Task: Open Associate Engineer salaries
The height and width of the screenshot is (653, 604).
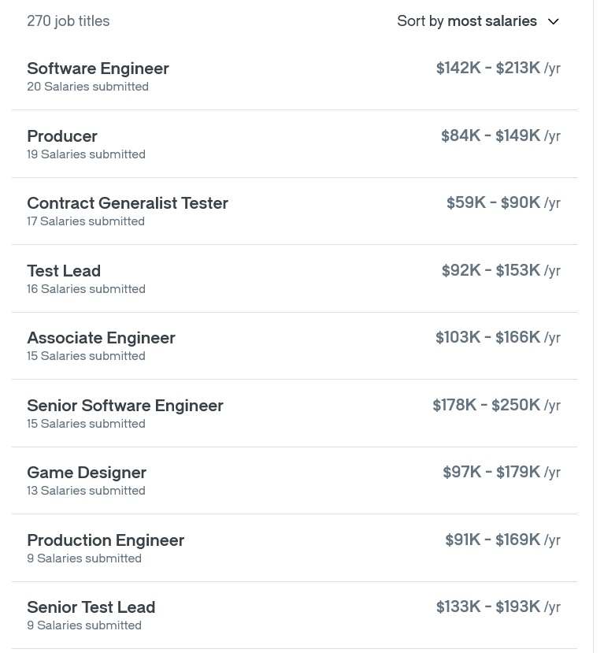Action: coord(101,338)
